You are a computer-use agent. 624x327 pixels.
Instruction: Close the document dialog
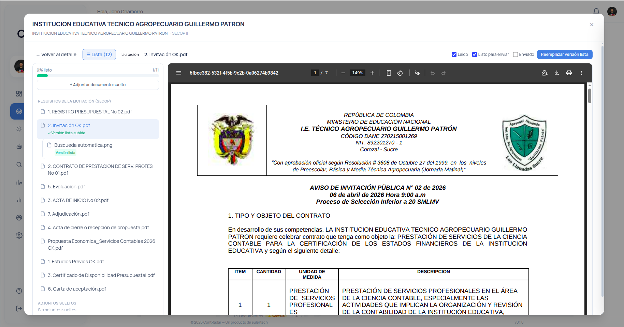pyautogui.click(x=592, y=25)
